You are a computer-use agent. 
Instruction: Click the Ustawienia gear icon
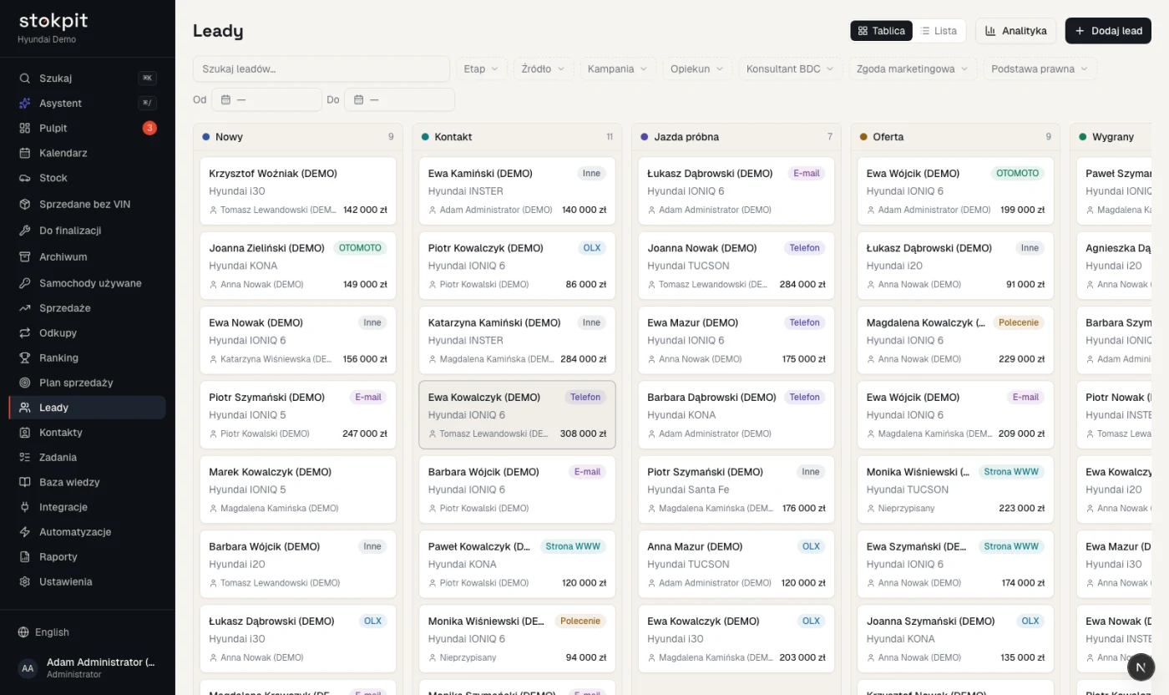[x=24, y=582]
